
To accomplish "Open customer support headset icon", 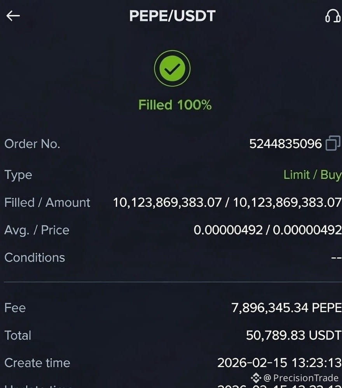I will tap(333, 16).
